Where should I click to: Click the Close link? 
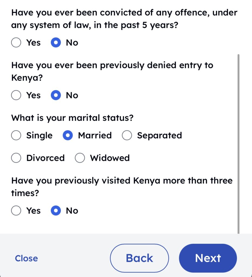pos(26,258)
